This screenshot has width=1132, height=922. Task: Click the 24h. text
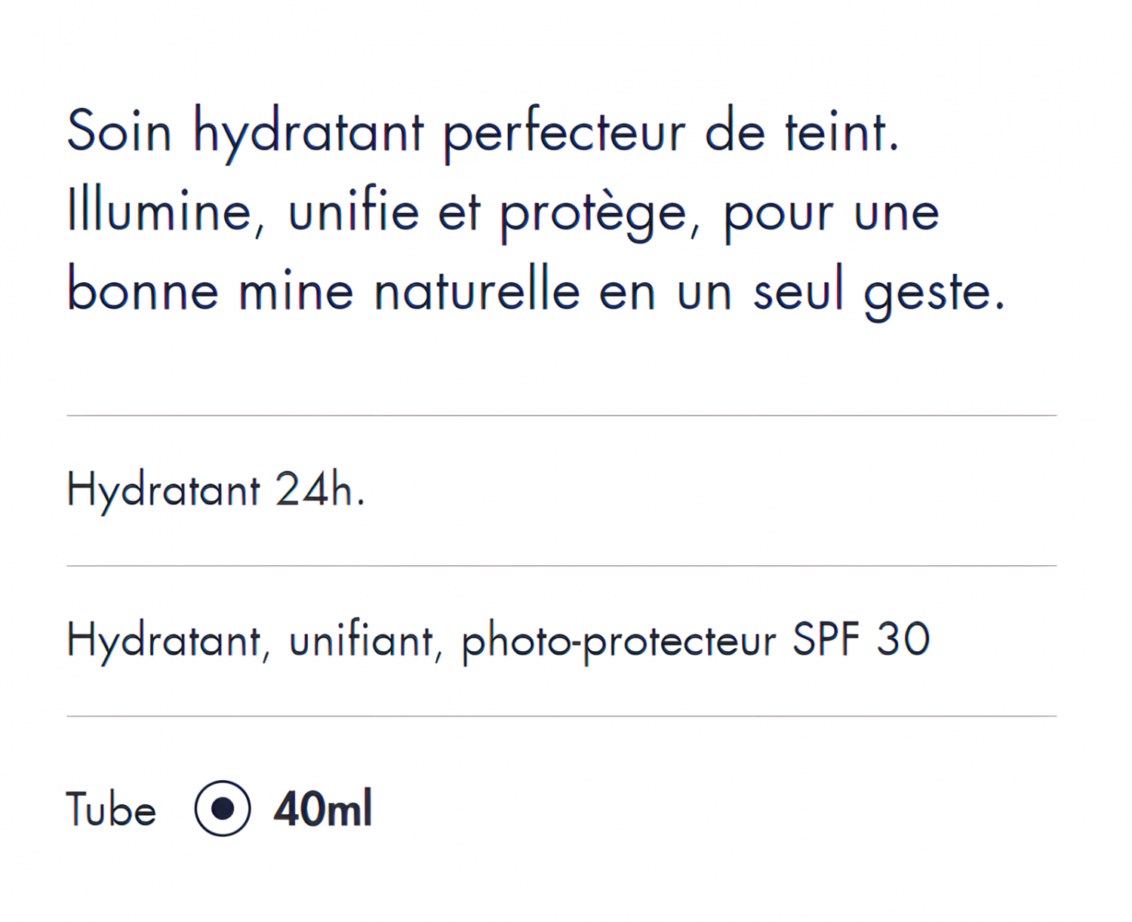point(320,490)
